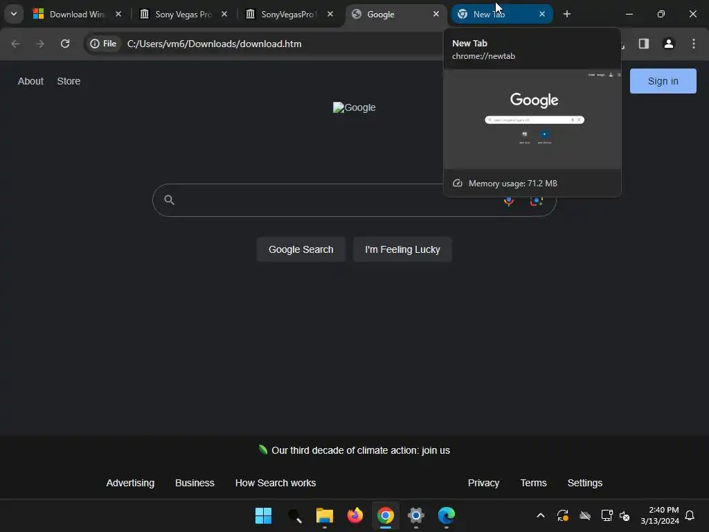The image size is (709, 532).
Task: Close the Google tab
Action: click(436, 14)
